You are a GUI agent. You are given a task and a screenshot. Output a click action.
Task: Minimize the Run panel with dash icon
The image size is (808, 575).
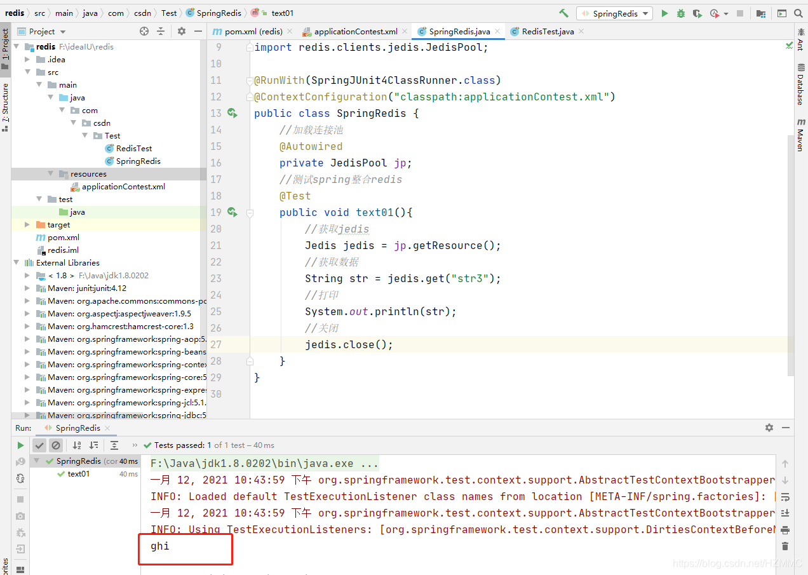pyautogui.click(x=786, y=428)
